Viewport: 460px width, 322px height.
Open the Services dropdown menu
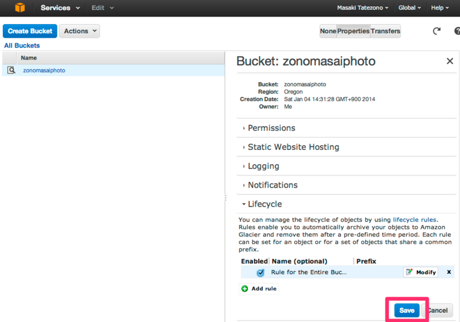click(60, 8)
